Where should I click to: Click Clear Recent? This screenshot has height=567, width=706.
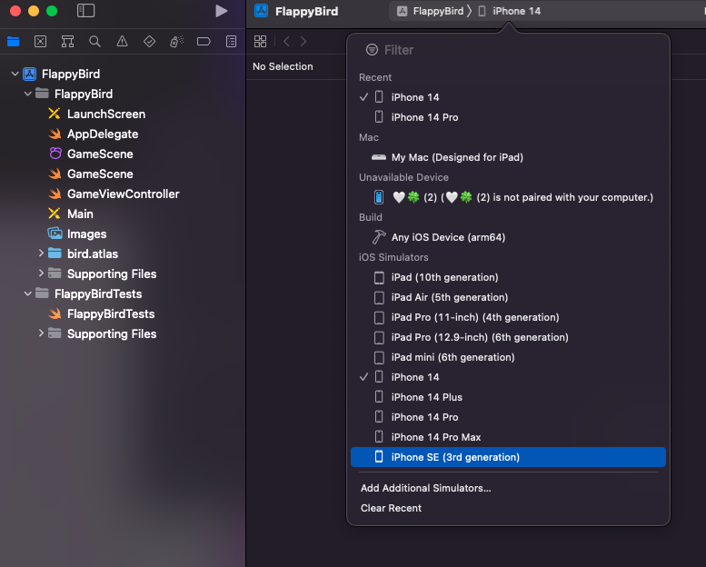pos(391,508)
